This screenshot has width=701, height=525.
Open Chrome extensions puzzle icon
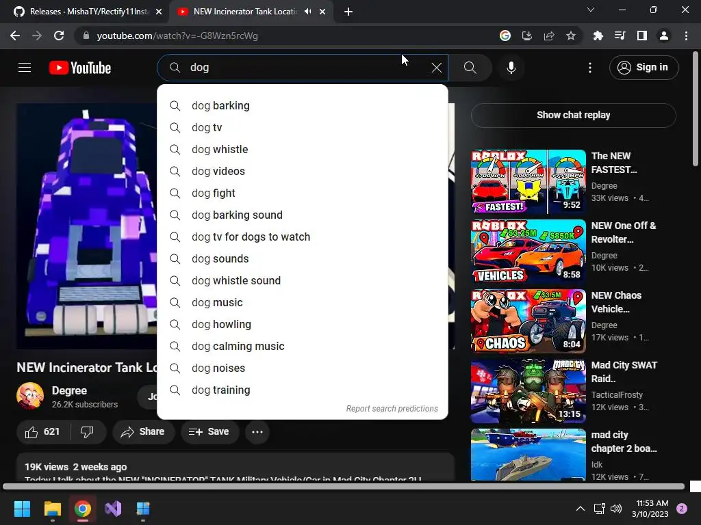pos(598,36)
